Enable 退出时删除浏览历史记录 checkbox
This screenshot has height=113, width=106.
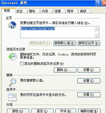pyautogui.click(x=22, y=64)
